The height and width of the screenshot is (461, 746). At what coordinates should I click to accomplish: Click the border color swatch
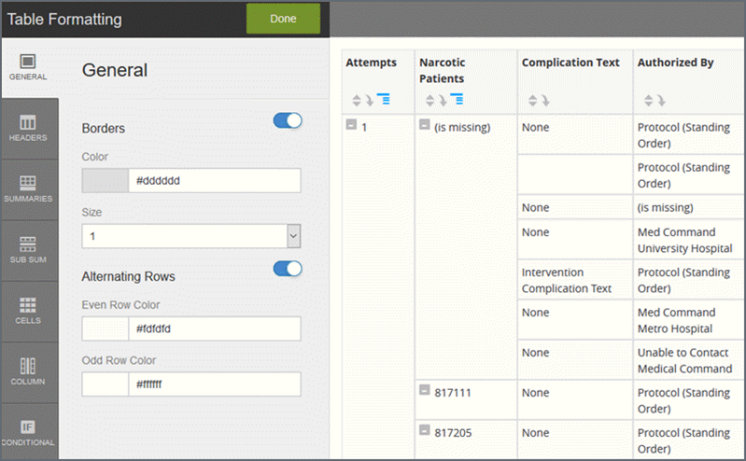coord(106,180)
